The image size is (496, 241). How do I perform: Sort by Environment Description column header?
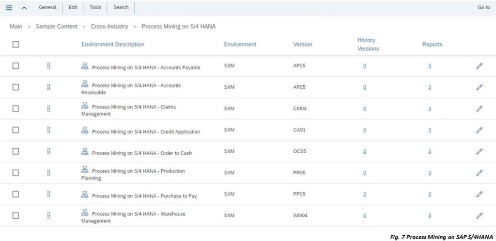coord(112,44)
